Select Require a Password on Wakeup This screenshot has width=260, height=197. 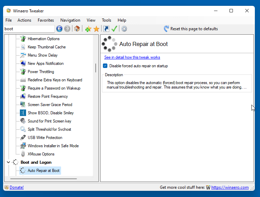point(54,88)
